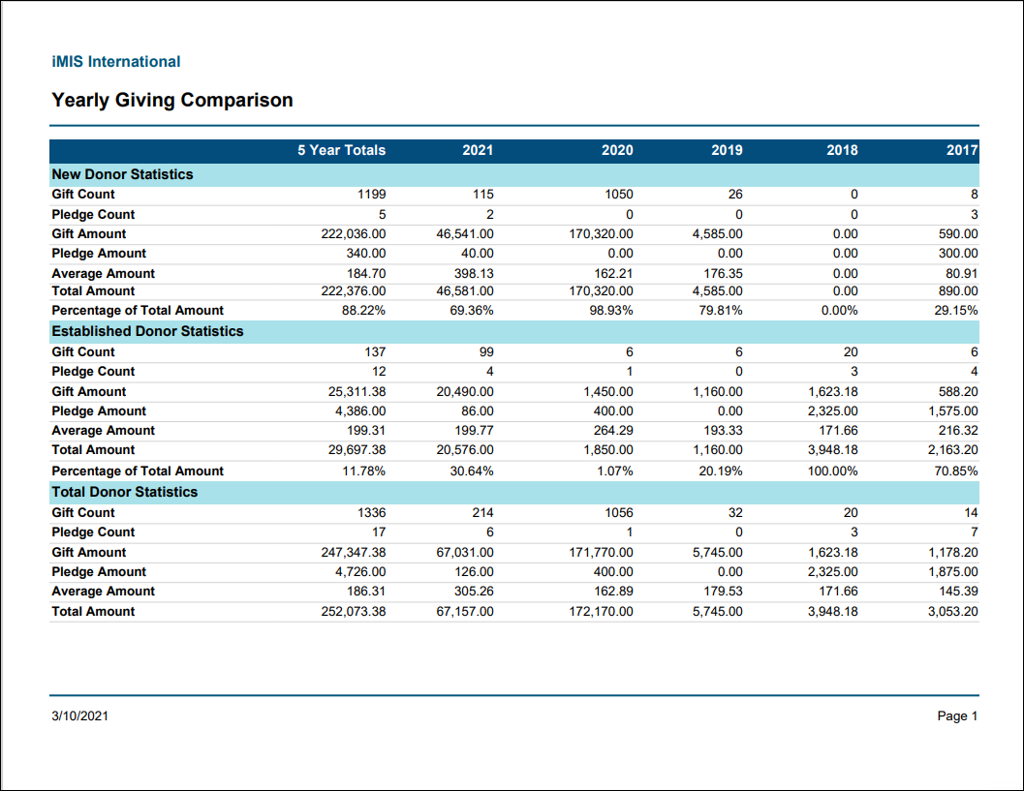Click the 3,053.20 total amount value
This screenshot has width=1024, height=791.
coord(953,612)
